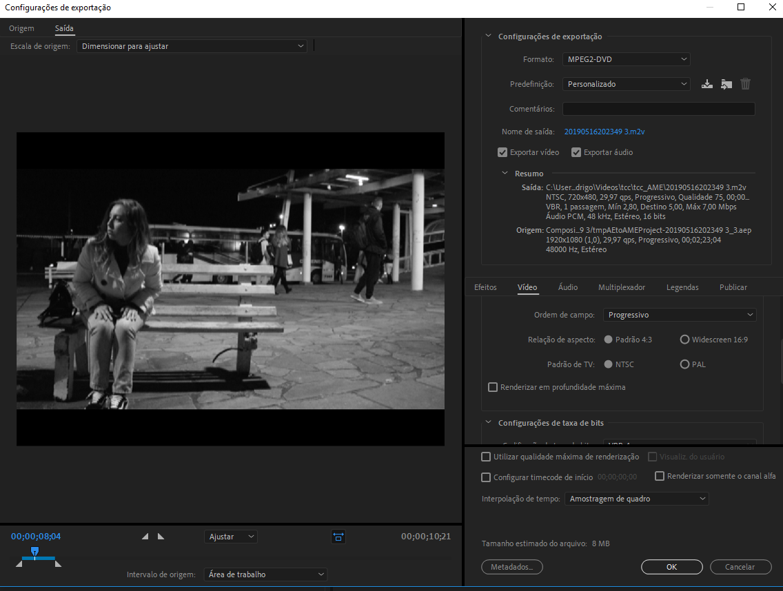Click the import preset folder icon
Viewport: 783px width, 591px height.
tap(726, 84)
